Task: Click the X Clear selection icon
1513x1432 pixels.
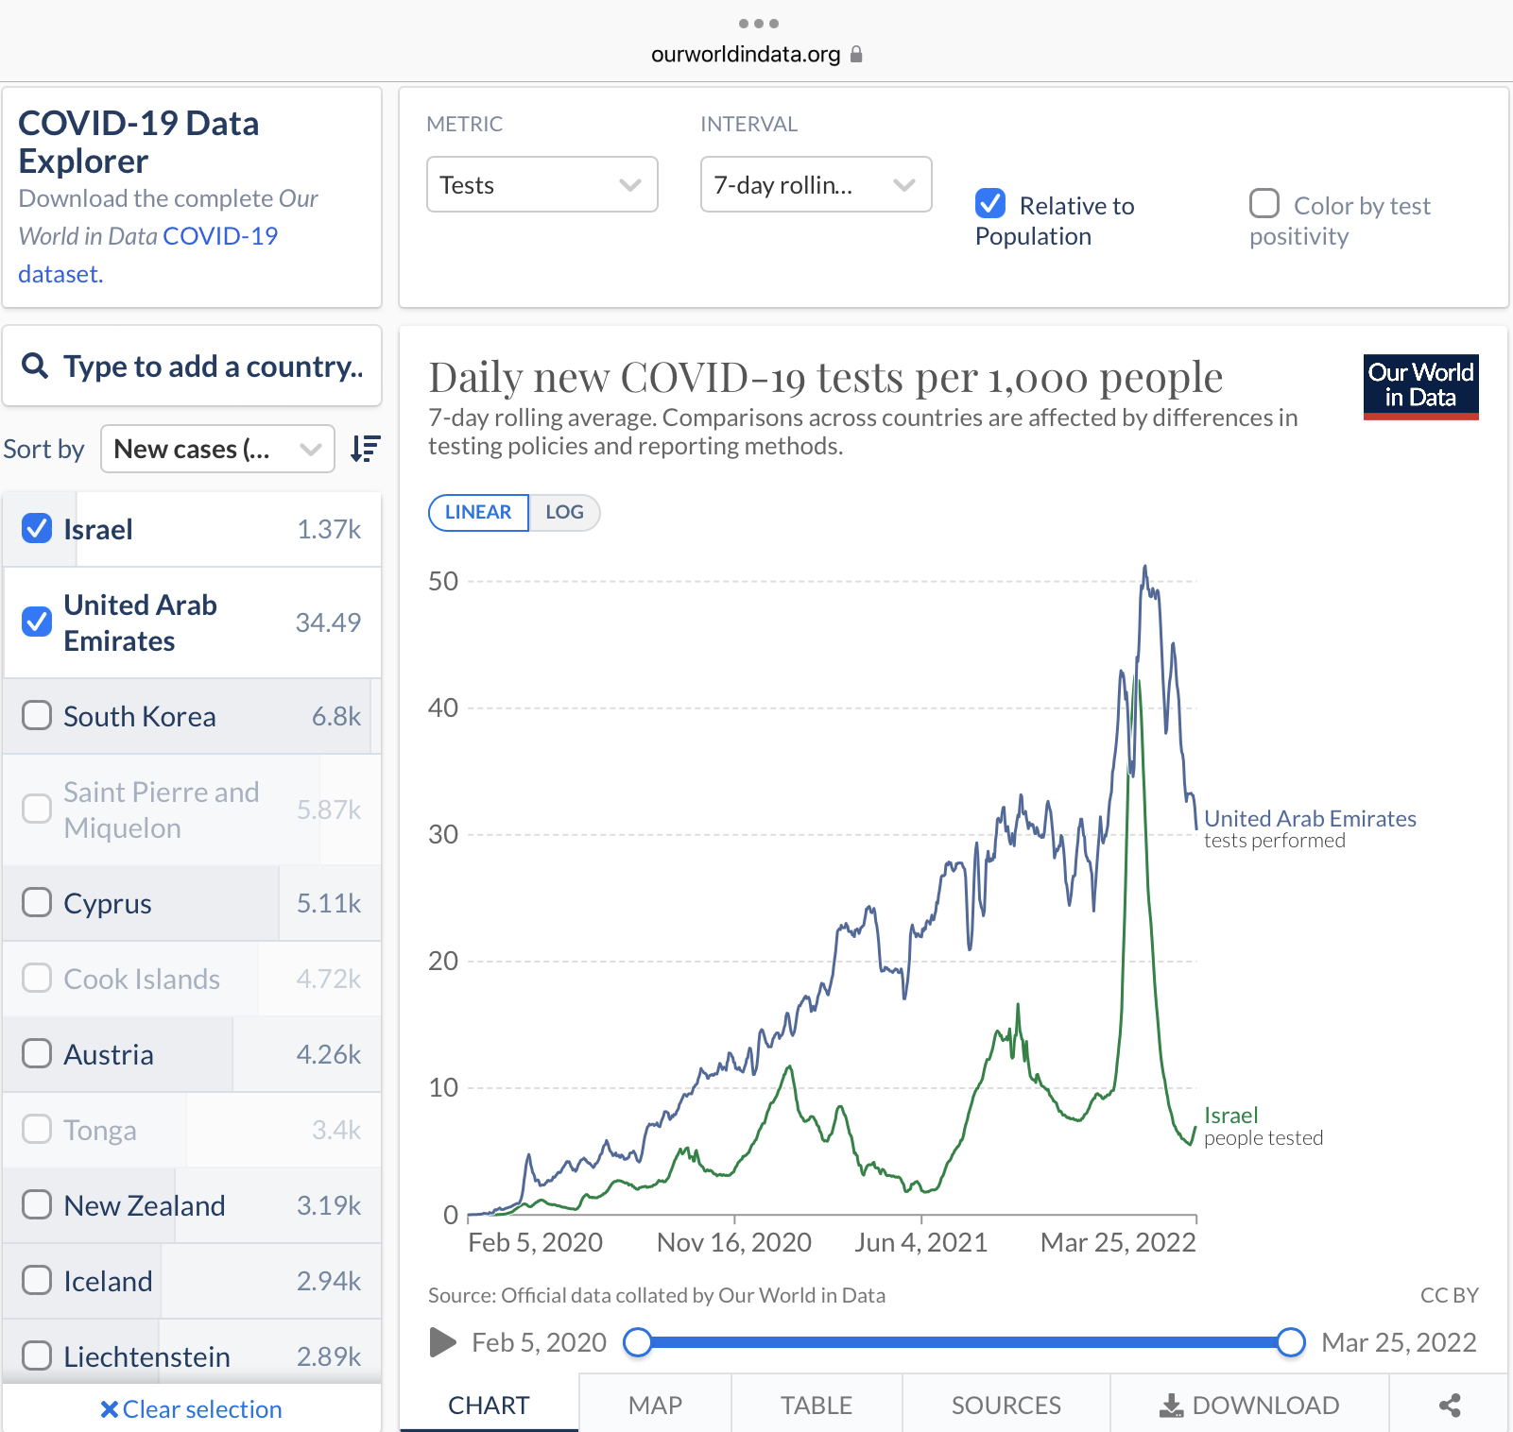Action: [x=110, y=1409]
